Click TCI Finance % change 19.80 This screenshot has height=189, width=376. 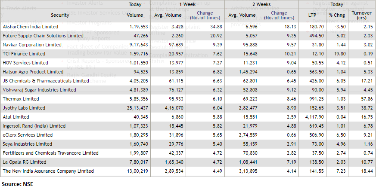[341, 54]
